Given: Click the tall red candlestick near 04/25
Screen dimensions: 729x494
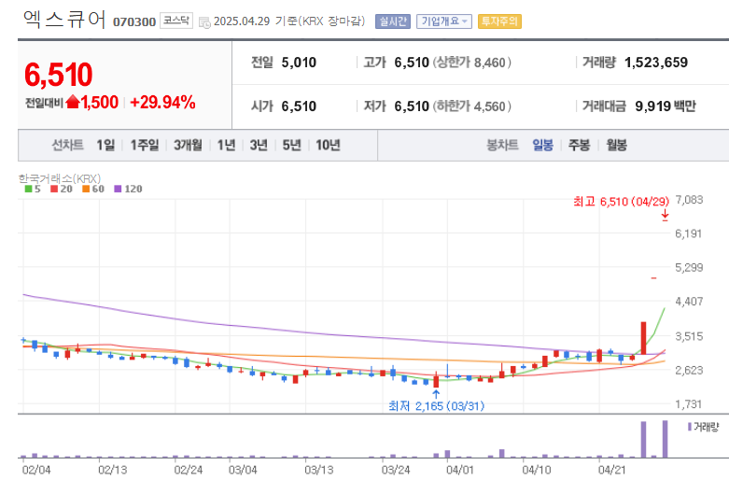Looking at the screenshot, I should coord(643,338).
